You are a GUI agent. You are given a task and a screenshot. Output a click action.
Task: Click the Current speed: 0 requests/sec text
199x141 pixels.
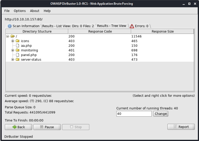tap(28, 96)
